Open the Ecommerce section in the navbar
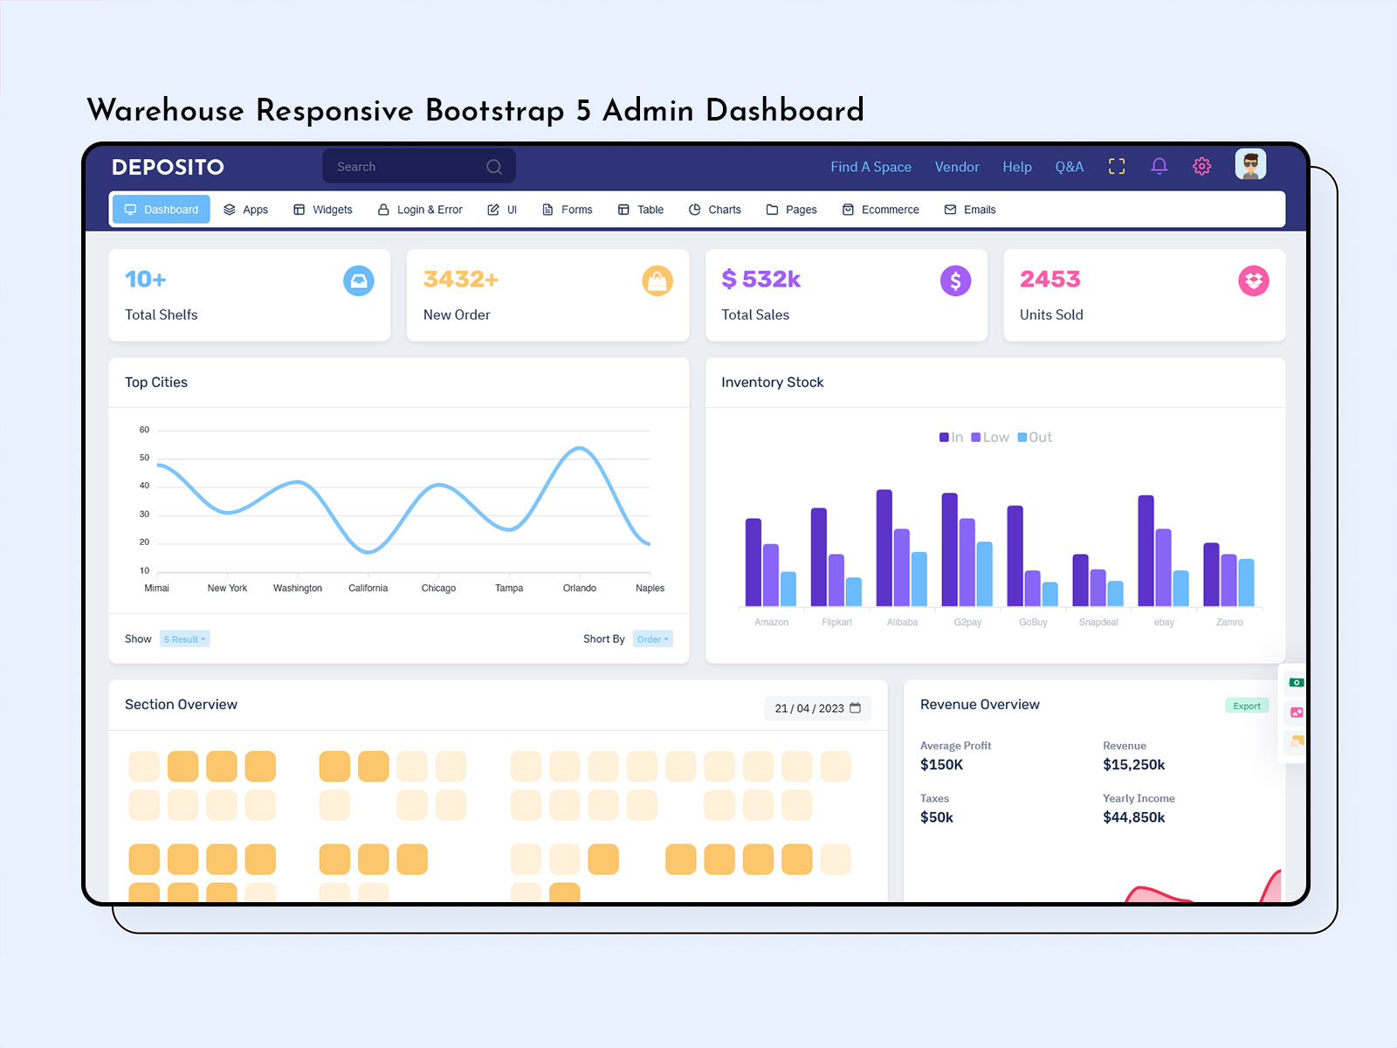1397x1048 pixels. click(x=880, y=209)
